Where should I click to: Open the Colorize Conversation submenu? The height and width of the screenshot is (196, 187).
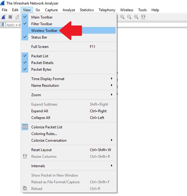click(x=68, y=140)
